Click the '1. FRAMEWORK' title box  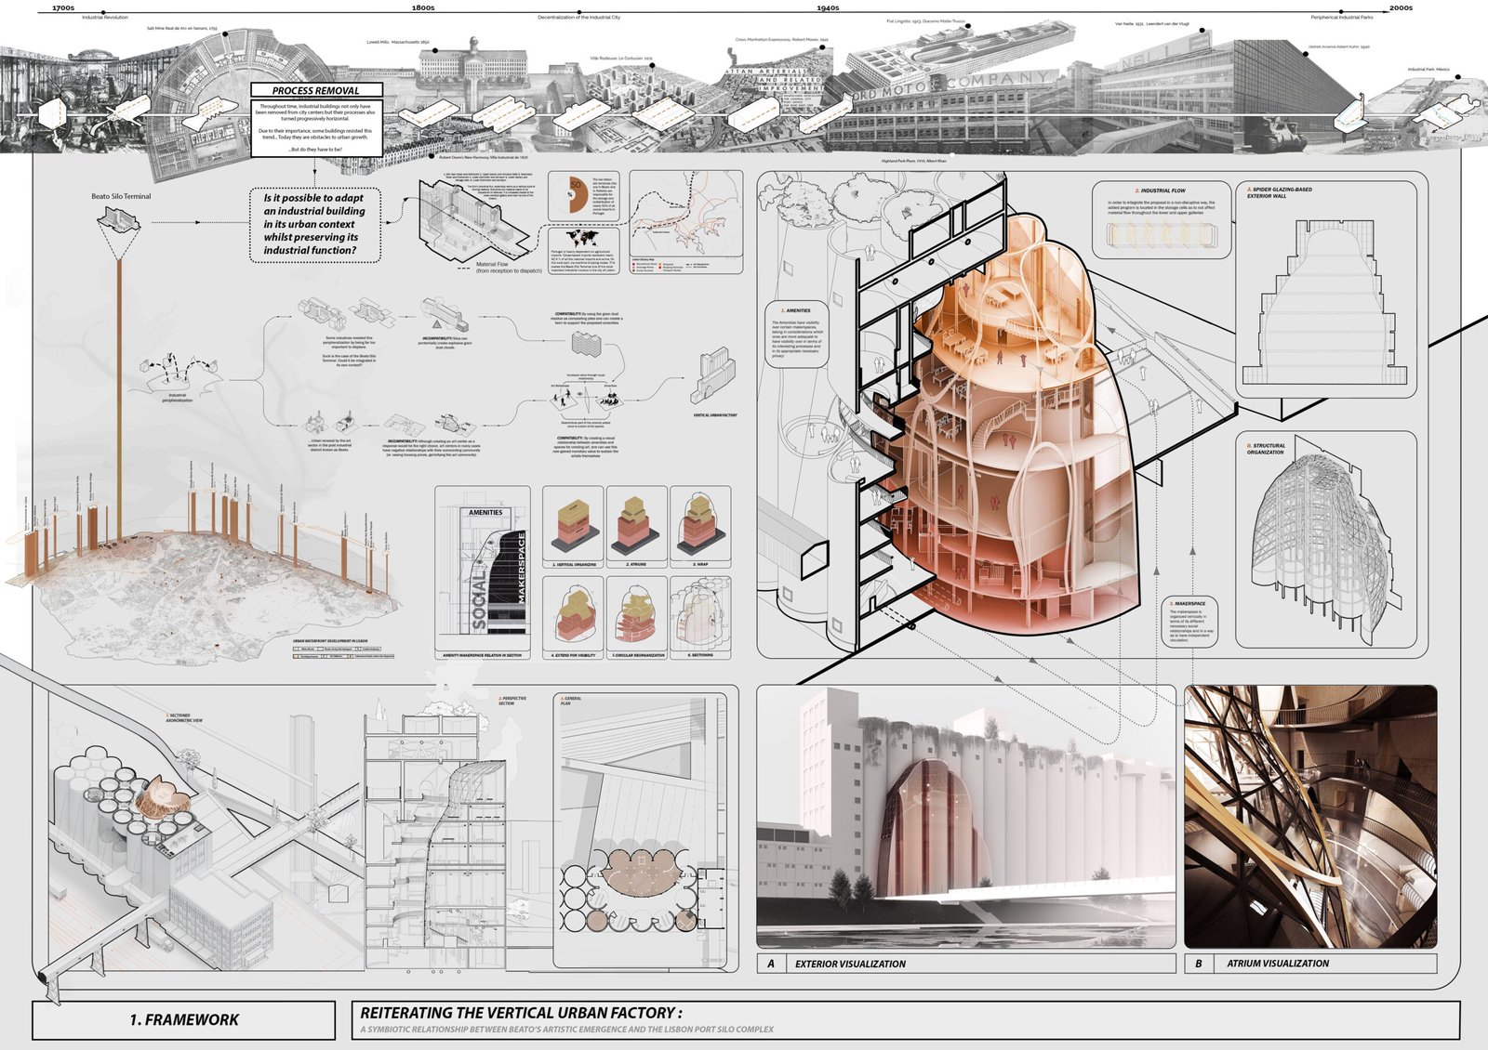coord(184,1020)
